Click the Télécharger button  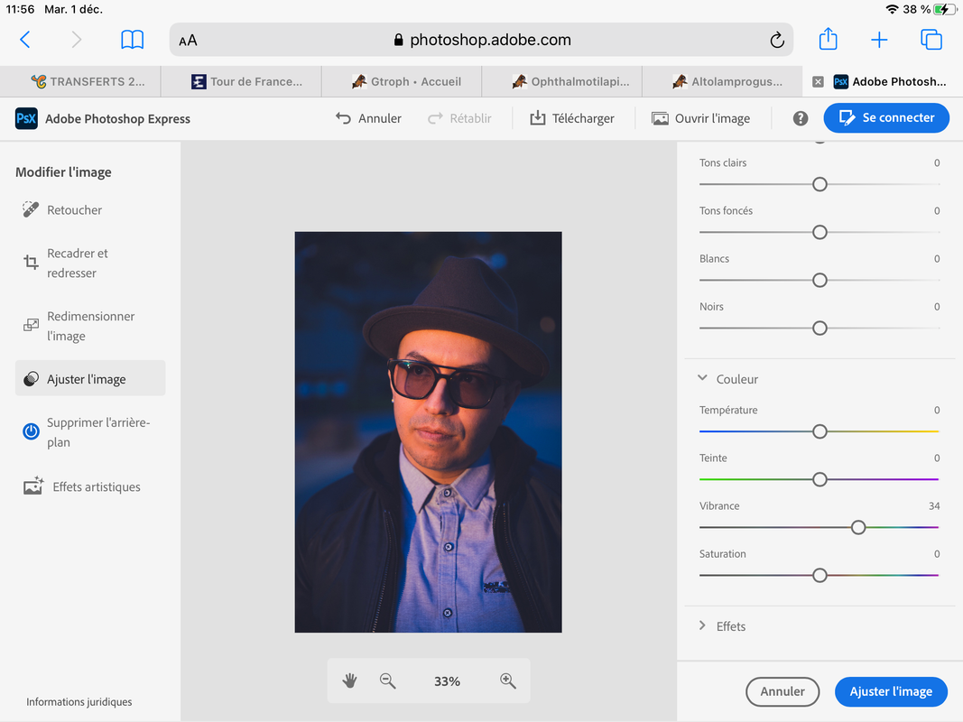click(572, 118)
